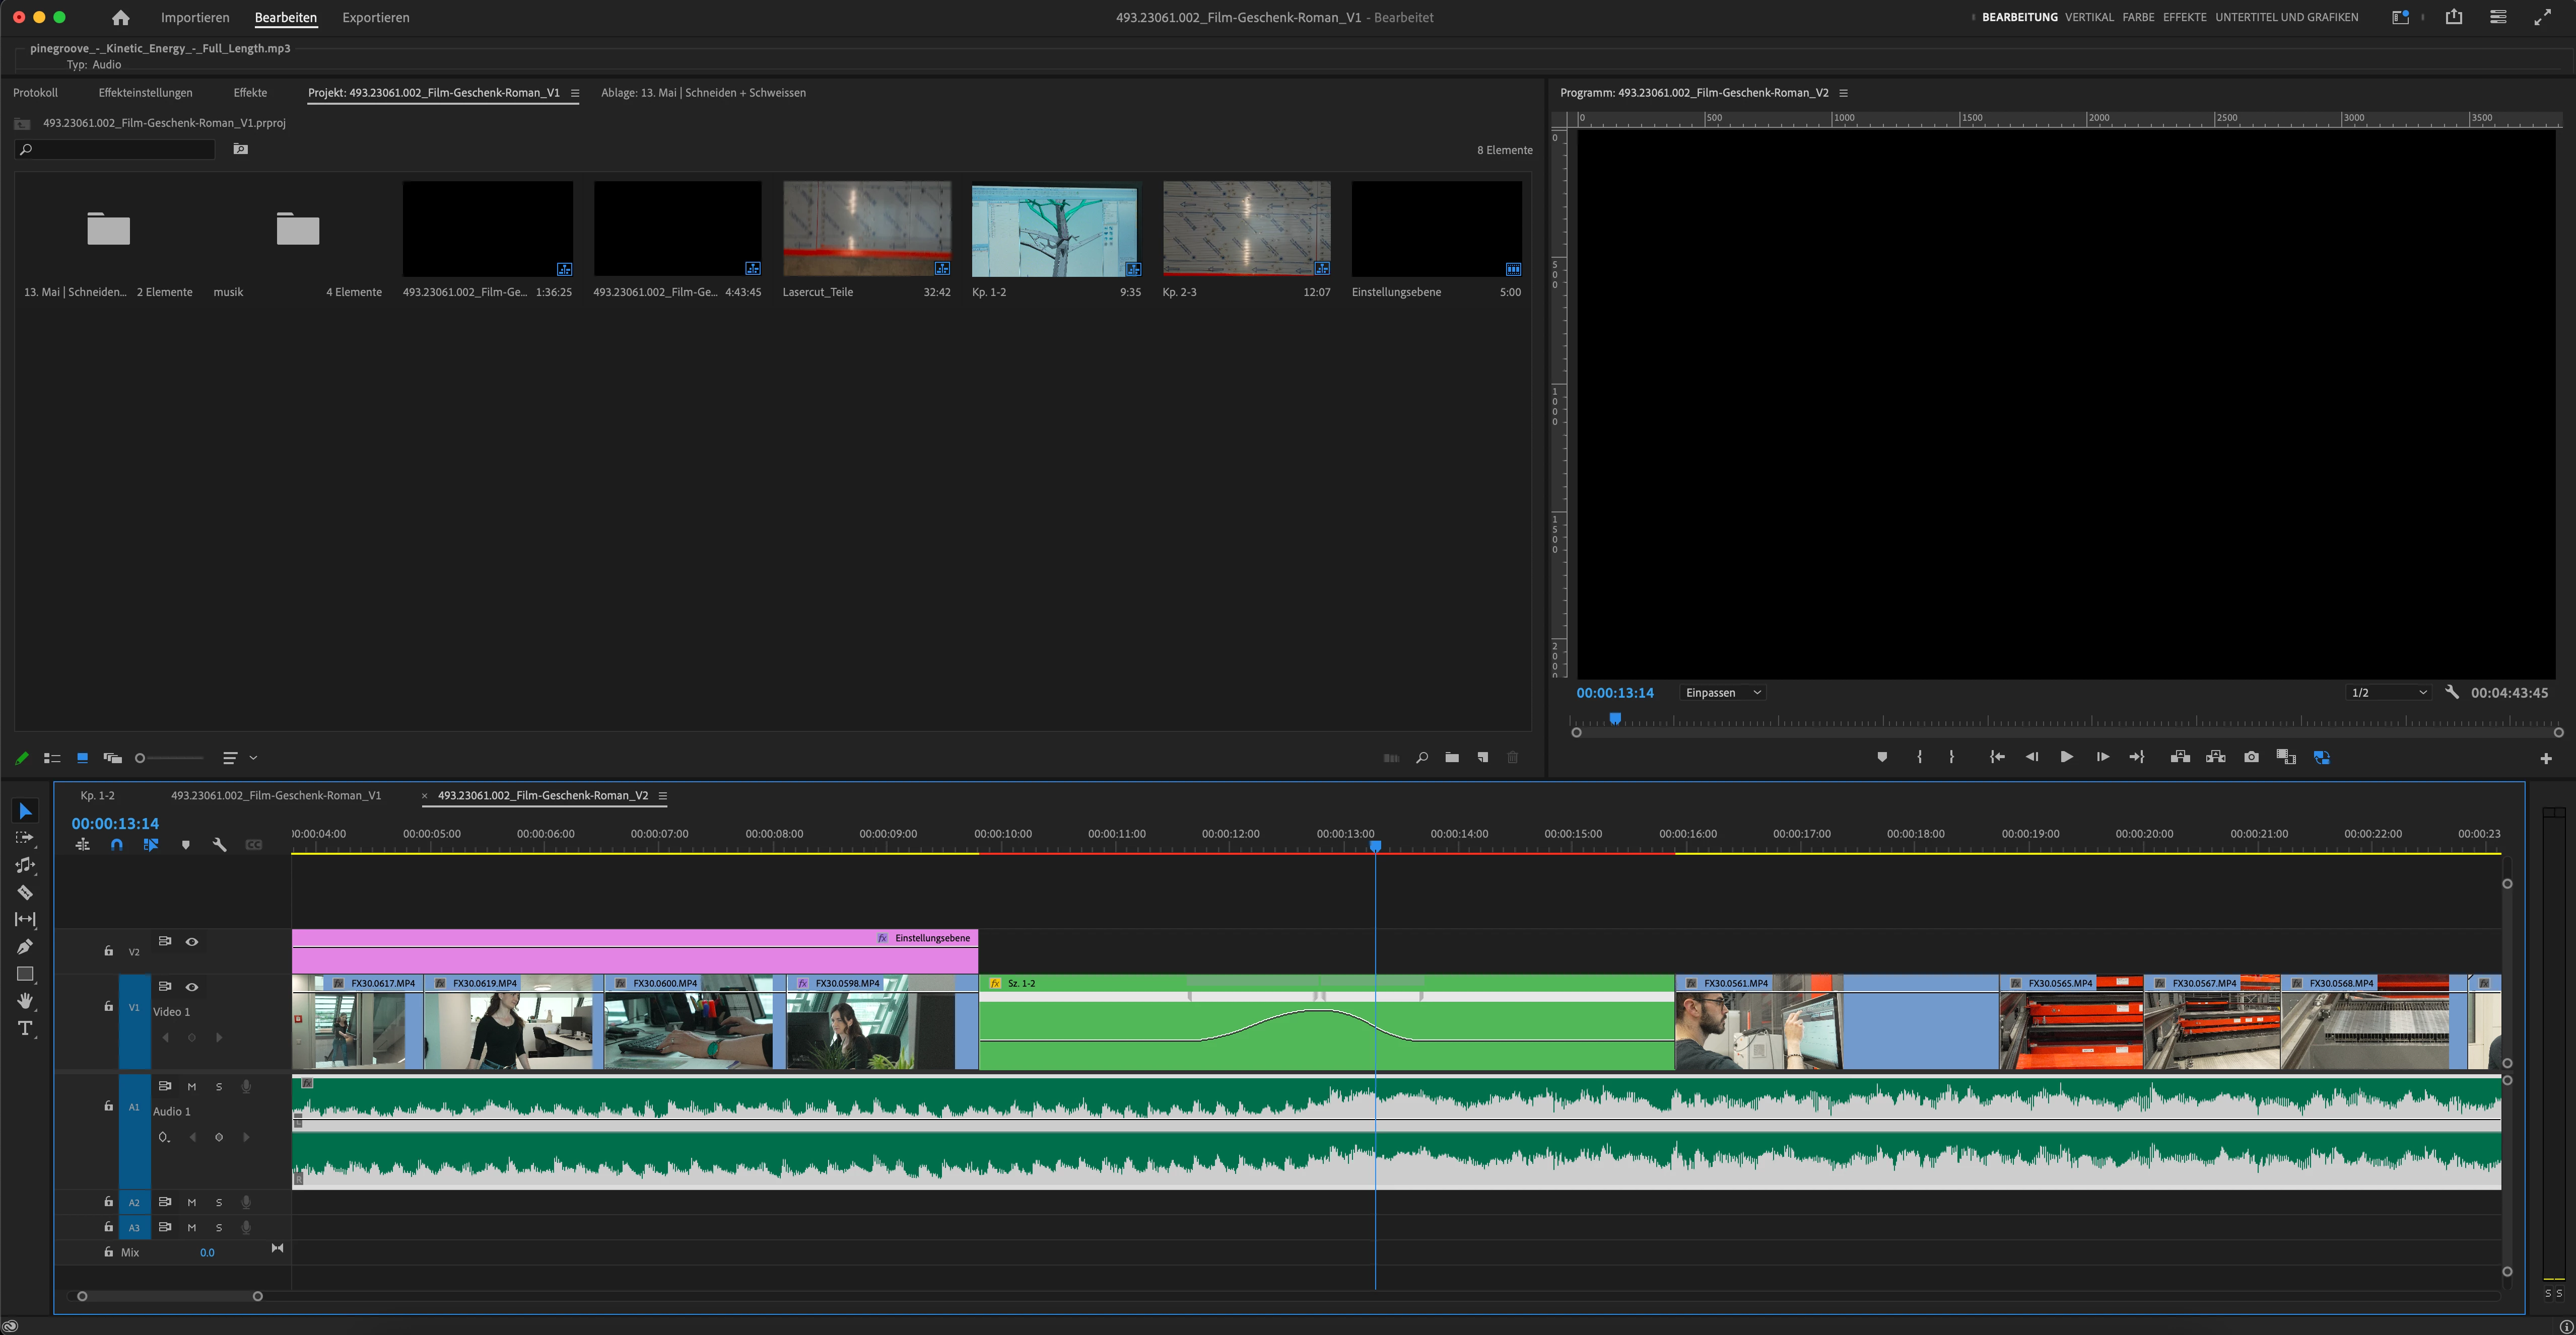Switch to the FARBE workspace
The image size is (2576, 1335).
pyautogui.click(x=2138, y=17)
